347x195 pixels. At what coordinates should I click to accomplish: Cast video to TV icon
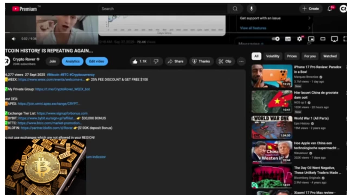point(335,39)
